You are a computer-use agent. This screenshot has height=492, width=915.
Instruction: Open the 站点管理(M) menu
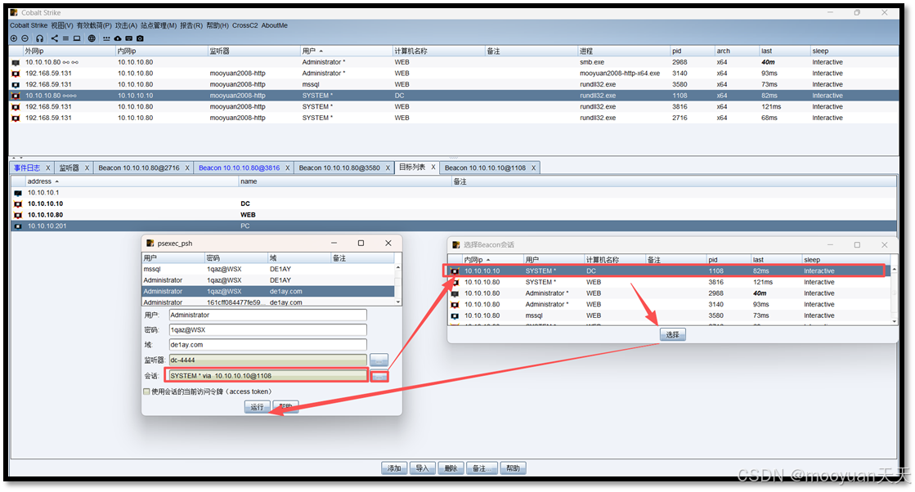pos(159,25)
